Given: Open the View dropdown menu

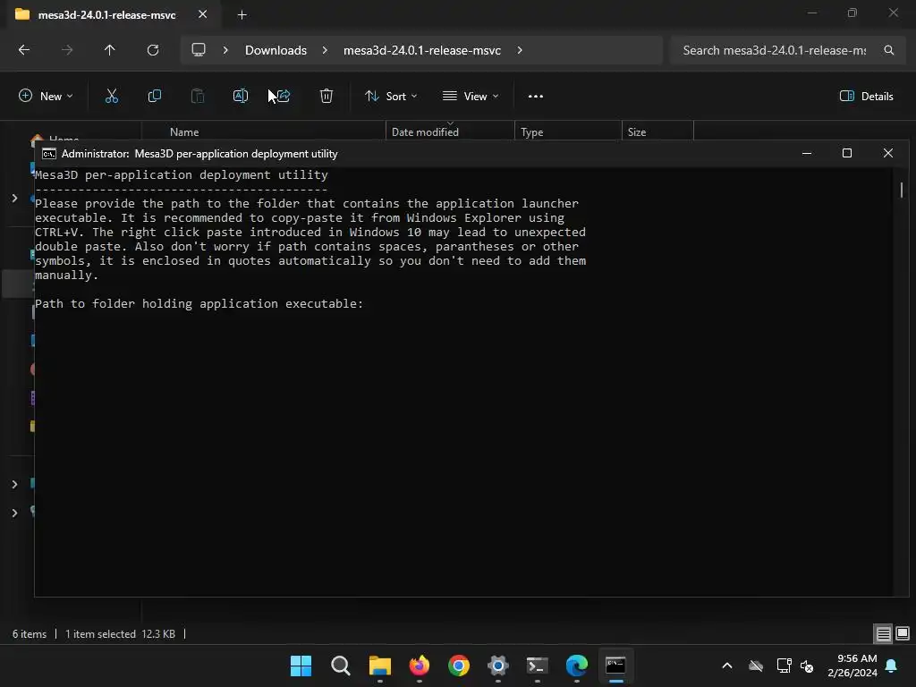Looking at the screenshot, I should 471,97.
